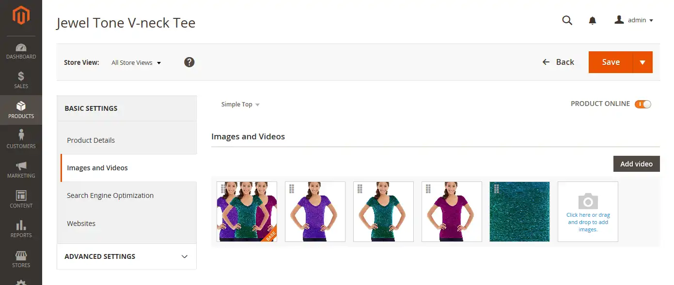674x285 pixels.
Task: Open the Store View dropdown
Action: [136, 62]
